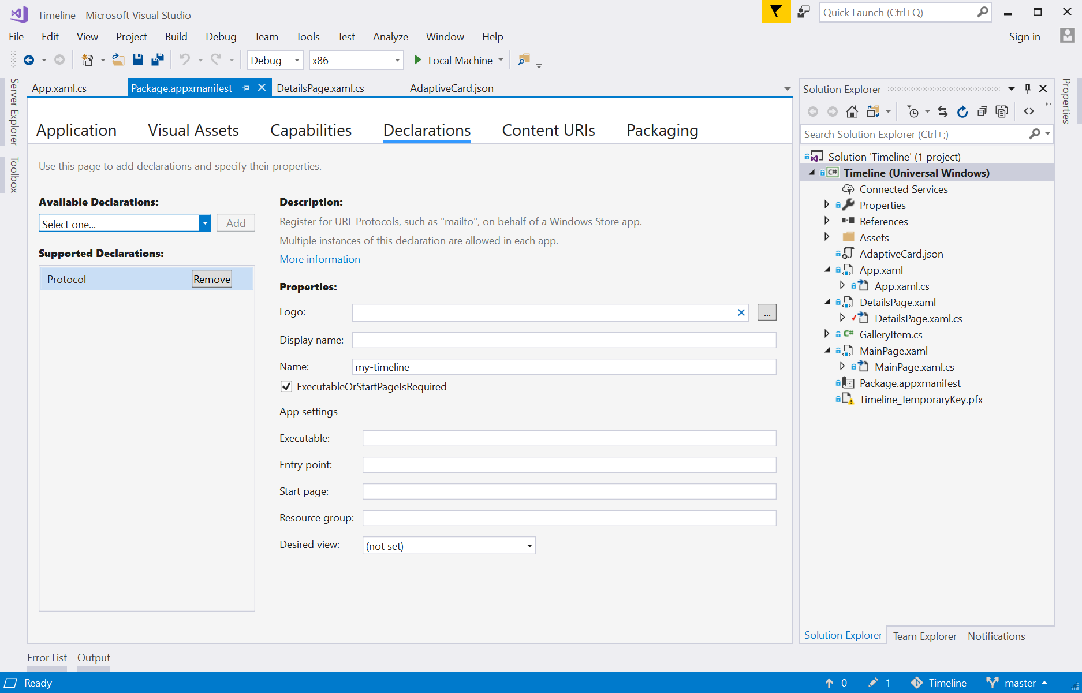Image resolution: width=1082 pixels, height=693 pixels.
Task: Click the pending changes pencil in status bar
Action: [x=873, y=683]
